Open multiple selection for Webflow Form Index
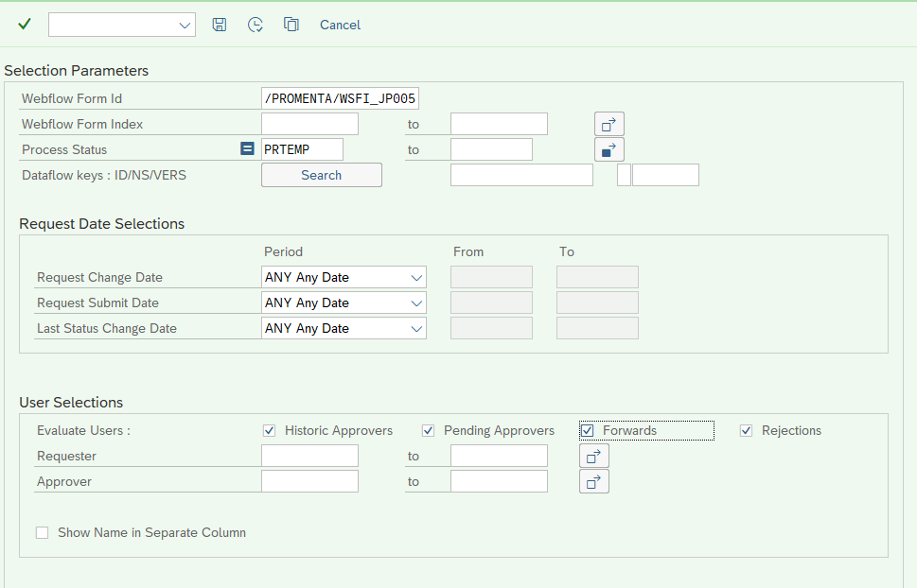The height and width of the screenshot is (588, 917). click(x=608, y=124)
